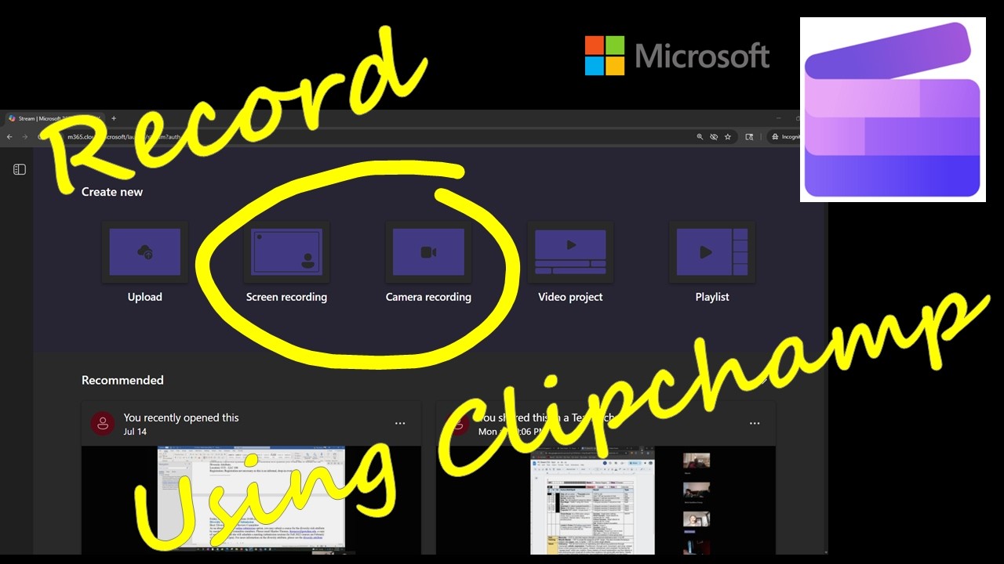
Task: Click the Camera recording label
Action: [428, 297]
